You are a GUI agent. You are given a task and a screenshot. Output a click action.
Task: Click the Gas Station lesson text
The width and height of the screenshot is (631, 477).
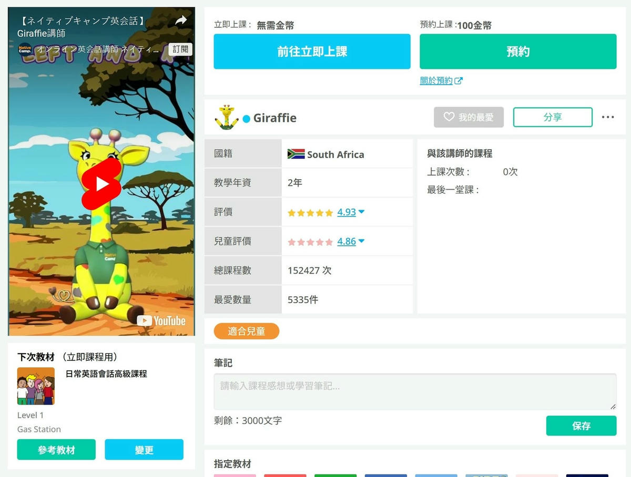pos(39,429)
